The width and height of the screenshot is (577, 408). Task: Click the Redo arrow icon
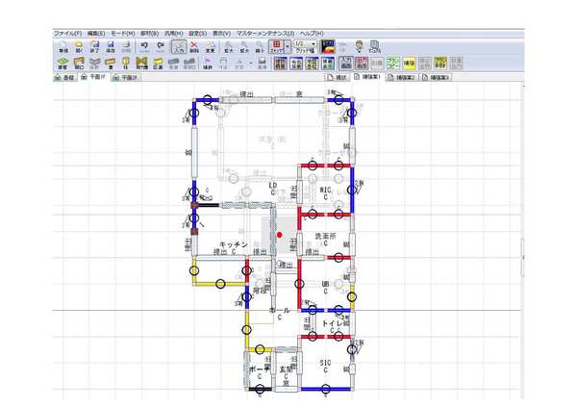click(160, 47)
